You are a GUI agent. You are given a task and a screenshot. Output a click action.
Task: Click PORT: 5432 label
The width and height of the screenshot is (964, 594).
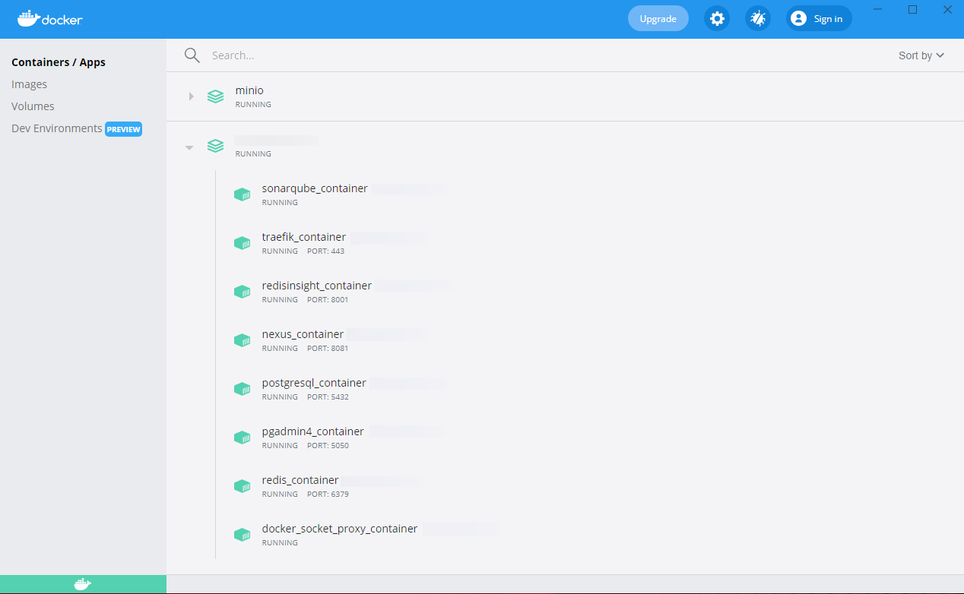tap(328, 397)
